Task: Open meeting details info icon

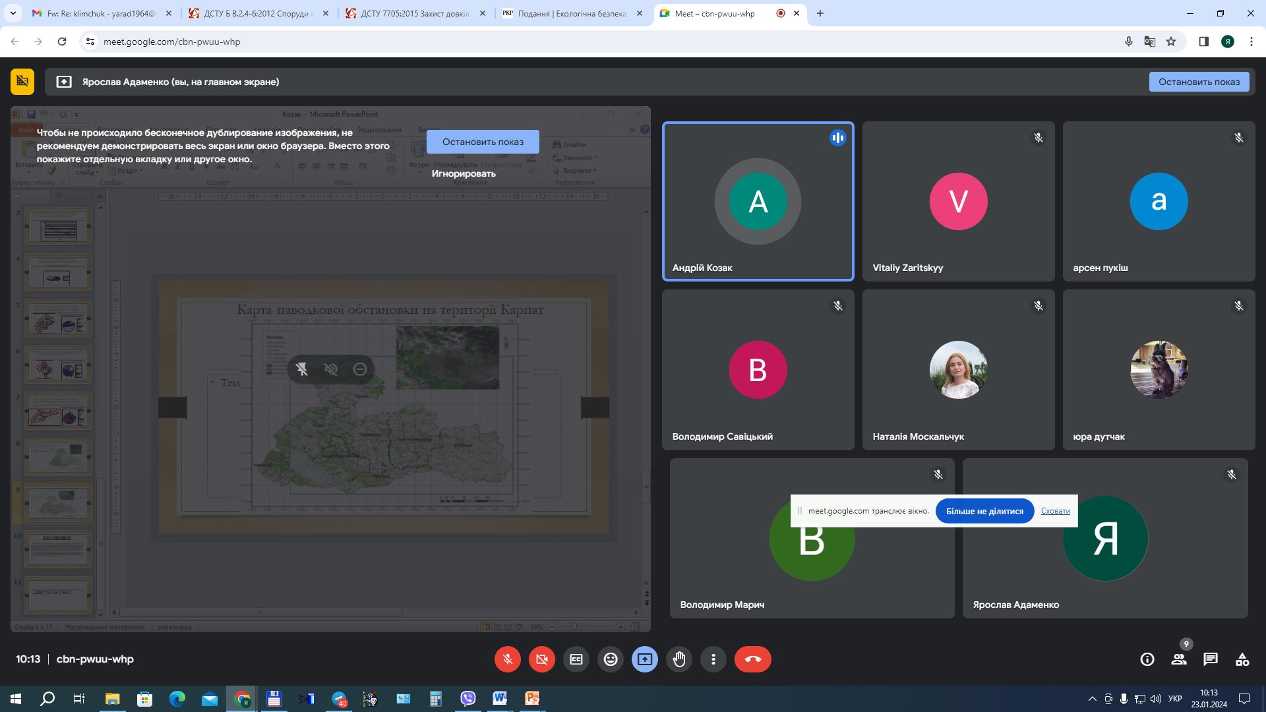Action: (x=1147, y=659)
